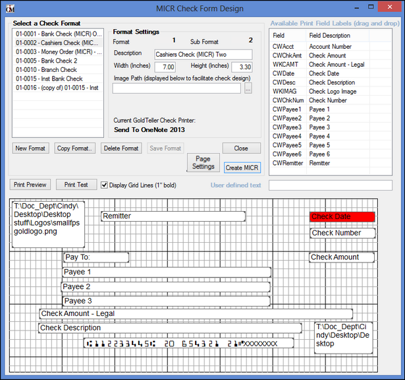Minimize the MICR Check Form Design window
This screenshot has width=405, height=380.
[x=357, y=8]
